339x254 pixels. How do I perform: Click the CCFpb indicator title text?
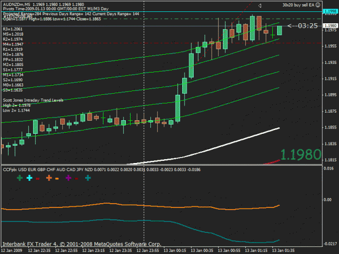101,170
